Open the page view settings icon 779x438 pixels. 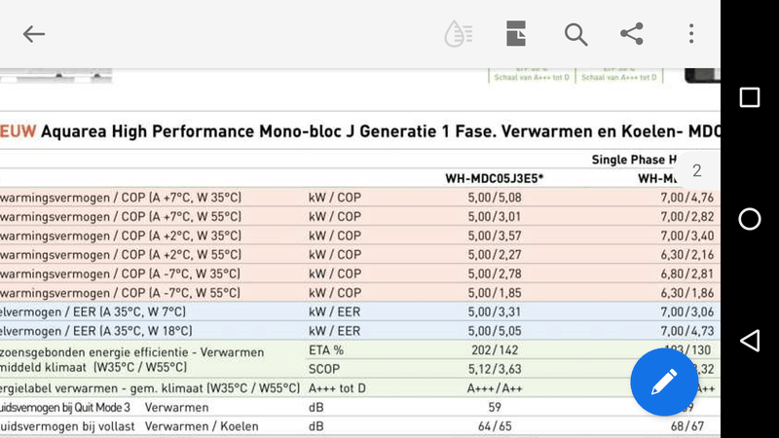[x=516, y=34]
